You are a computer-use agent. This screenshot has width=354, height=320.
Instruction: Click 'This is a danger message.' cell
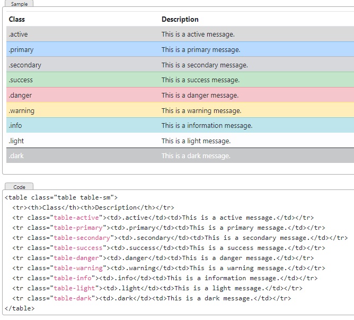click(200, 96)
